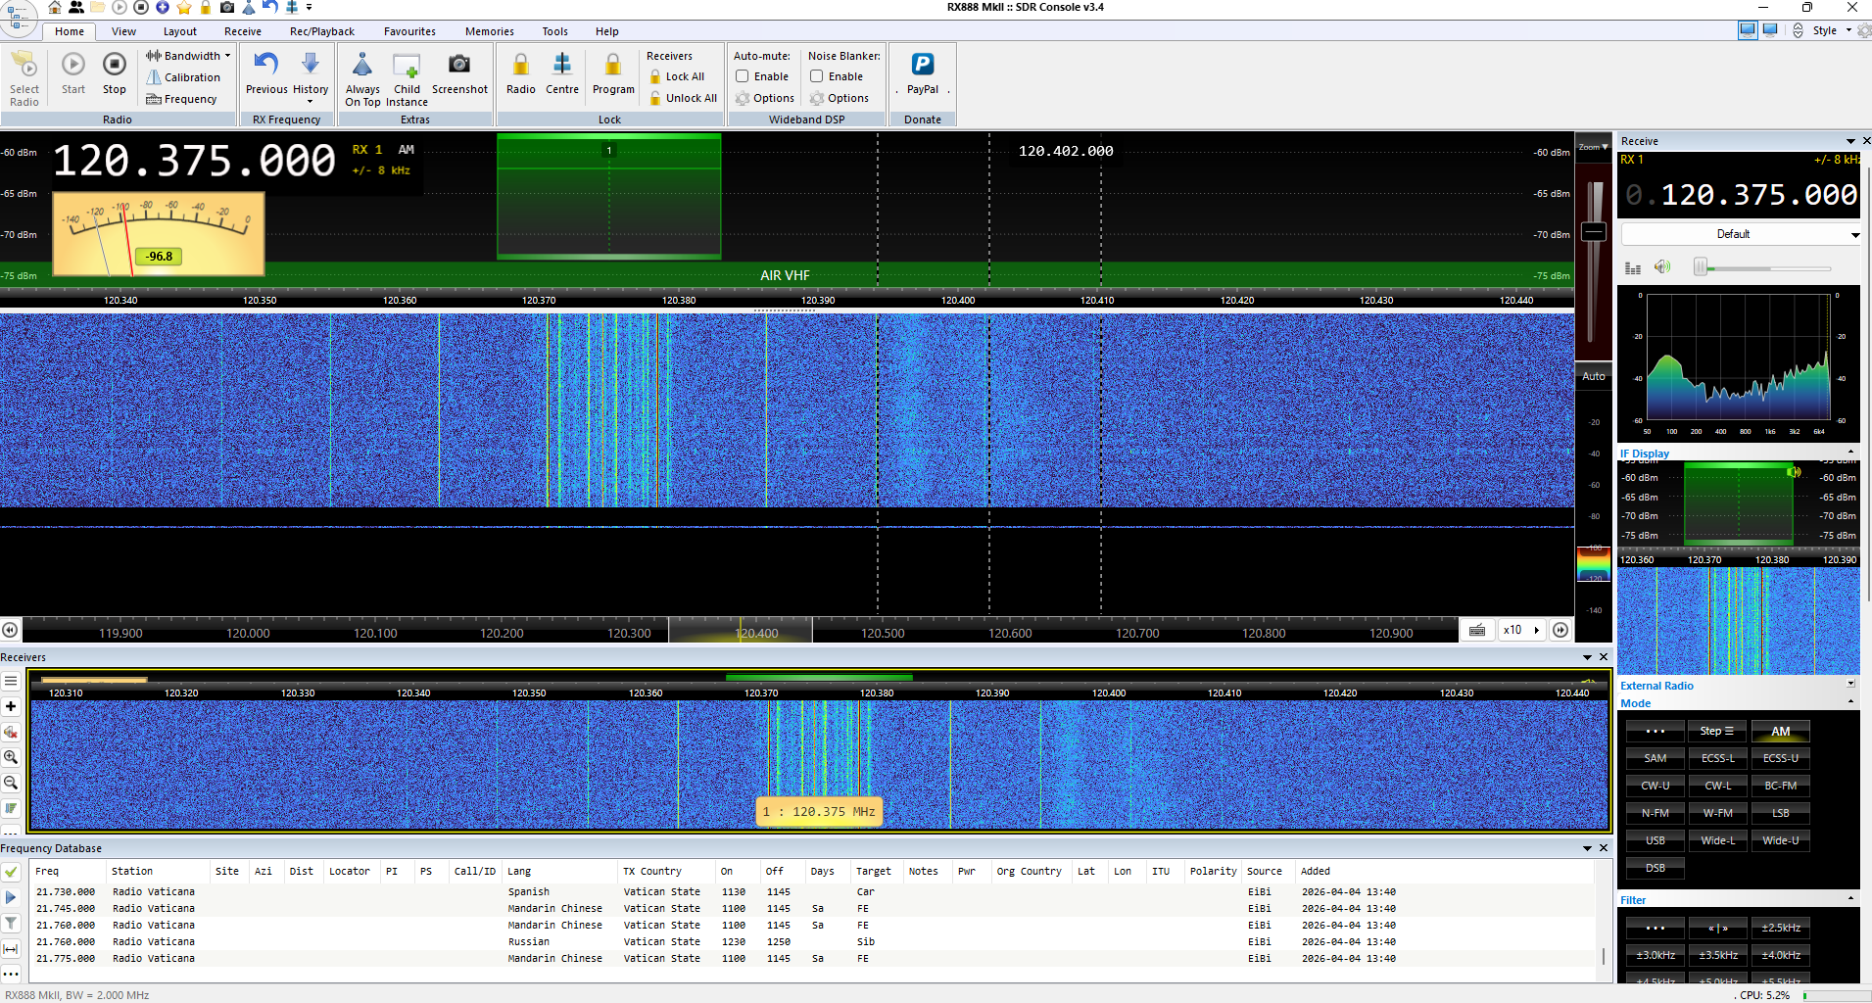This screenshot has height=1003, width=1872.
Task: Open the RX frequency History dropdown
Action: pyautogui.click(x=311, y=76)
